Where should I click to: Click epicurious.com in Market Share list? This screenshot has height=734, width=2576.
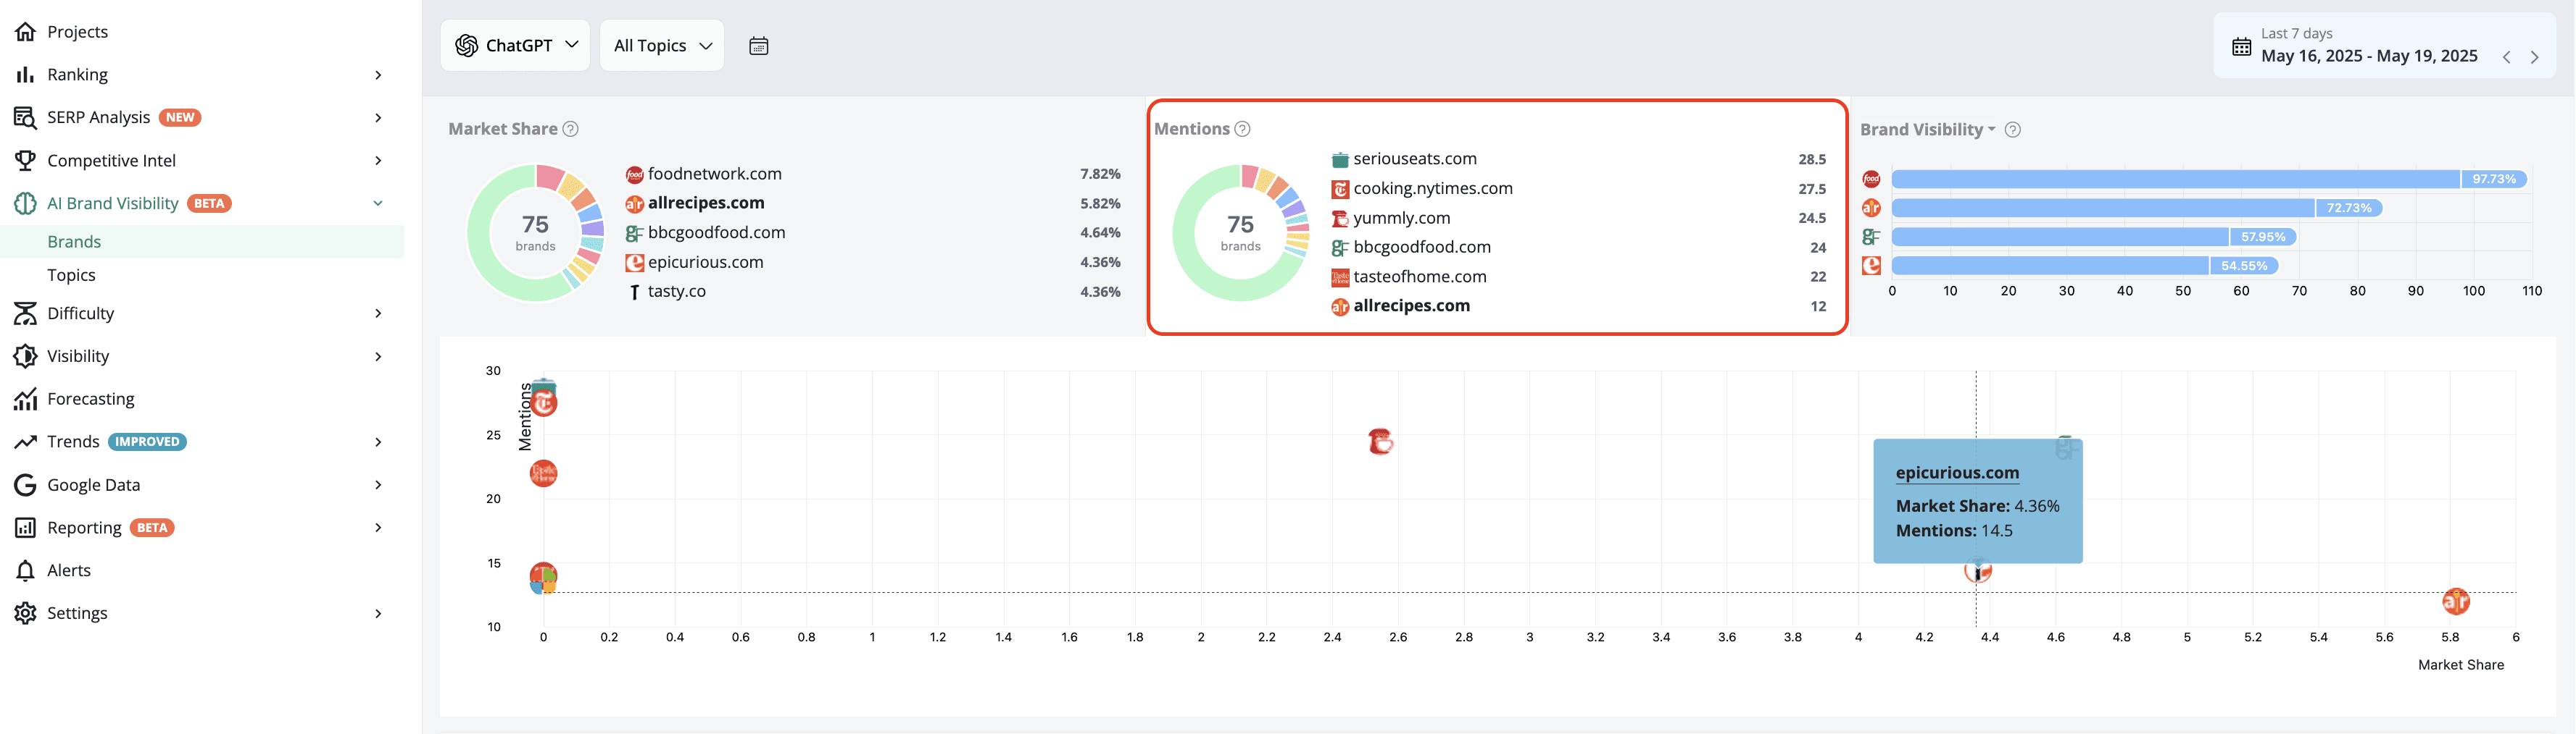click(706, 263)
